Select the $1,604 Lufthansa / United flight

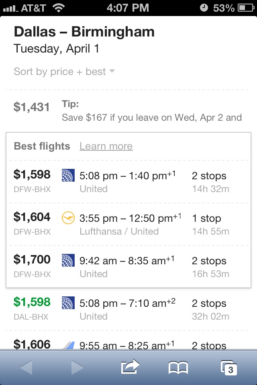click(x=128, y=224)
